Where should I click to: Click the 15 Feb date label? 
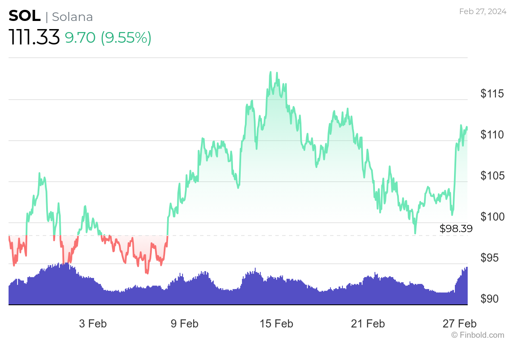[277, 324]
